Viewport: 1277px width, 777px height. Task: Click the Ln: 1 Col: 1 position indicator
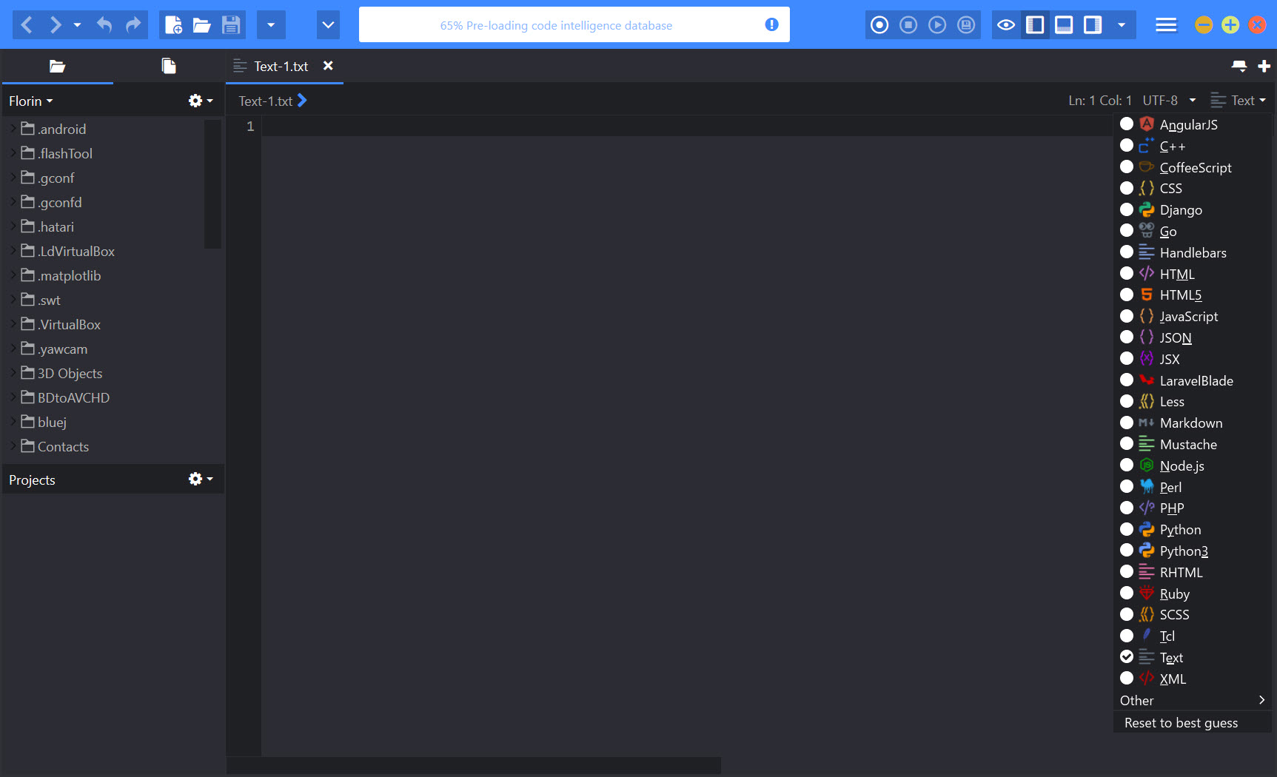click(x=1099, y=101)
